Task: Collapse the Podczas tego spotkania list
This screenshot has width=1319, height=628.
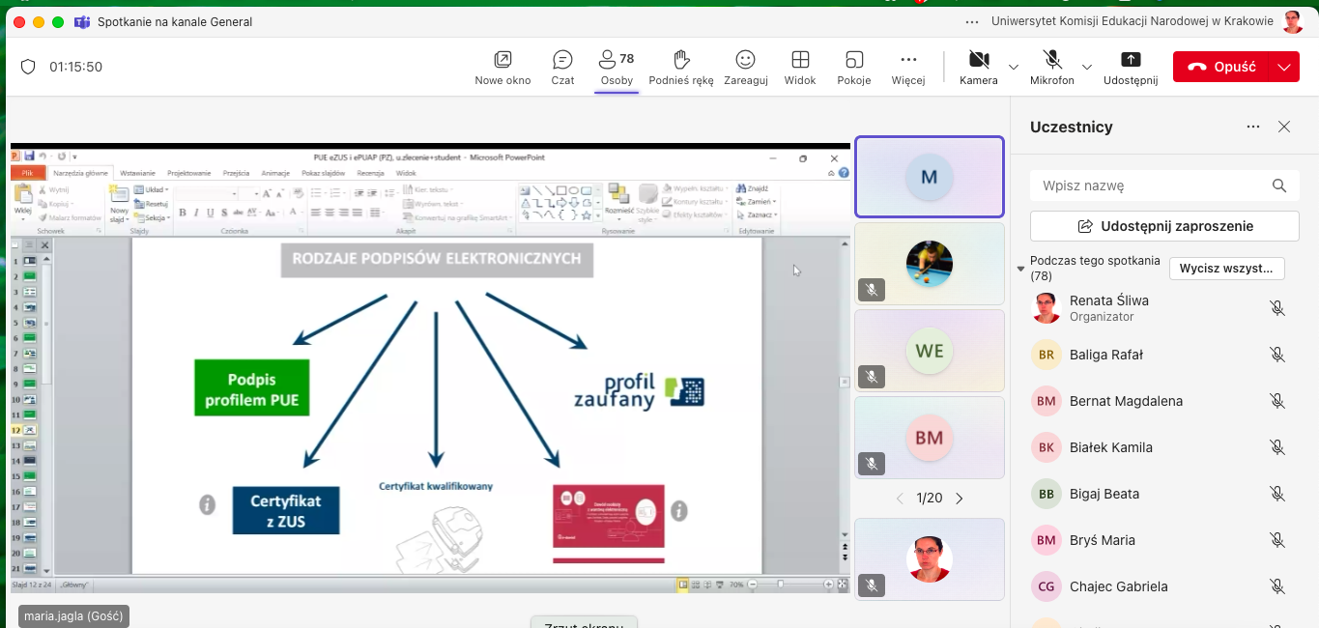Action: pyautogui.click(x=1021, y=269)
